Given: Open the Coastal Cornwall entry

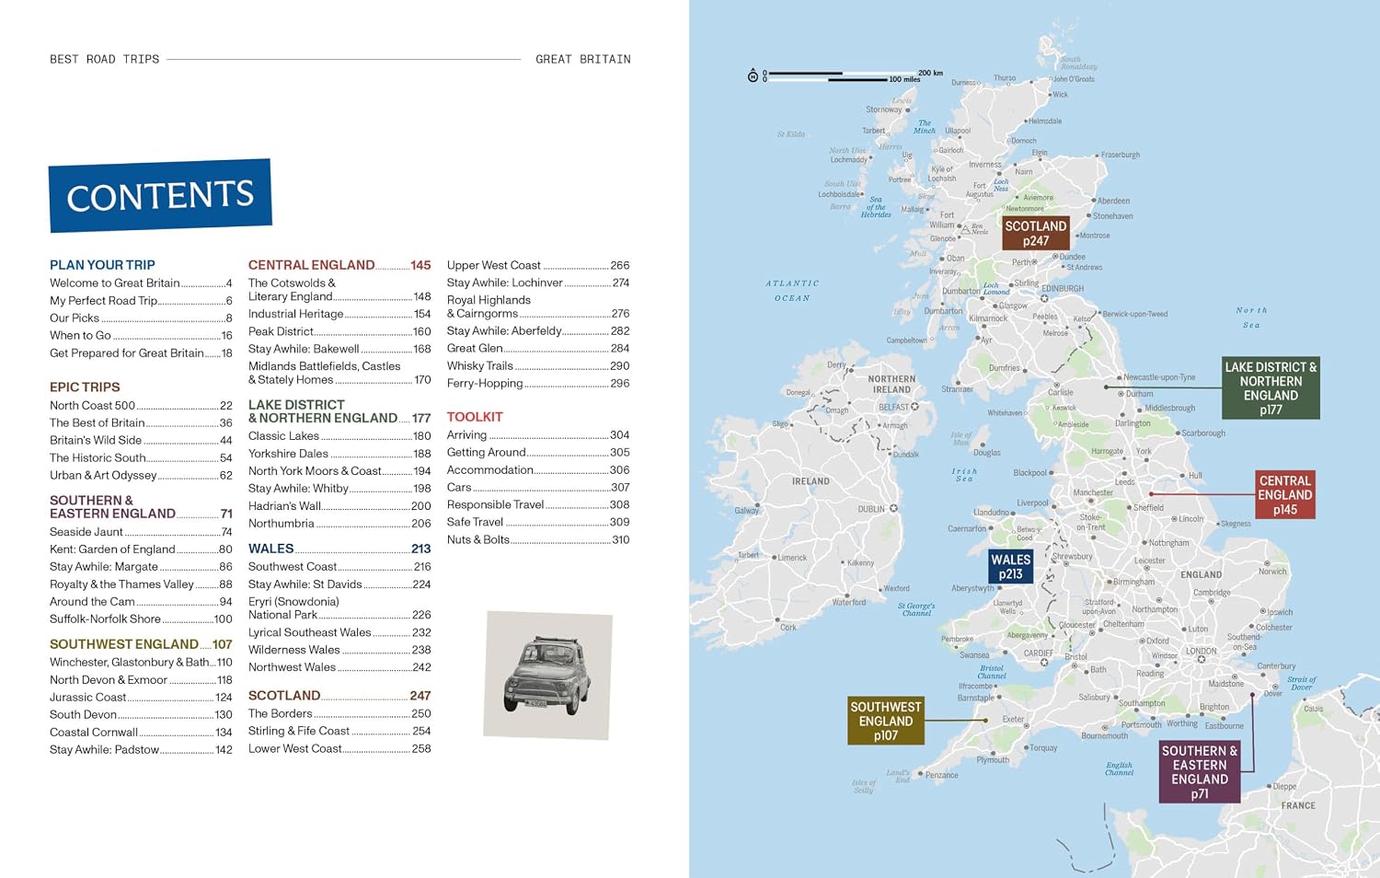Looking at the screenshot, I should (x=141, y=733).
